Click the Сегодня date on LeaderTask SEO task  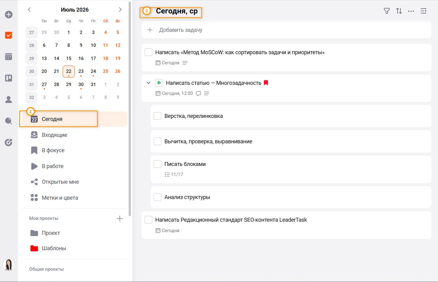click(x=167, y=231)
